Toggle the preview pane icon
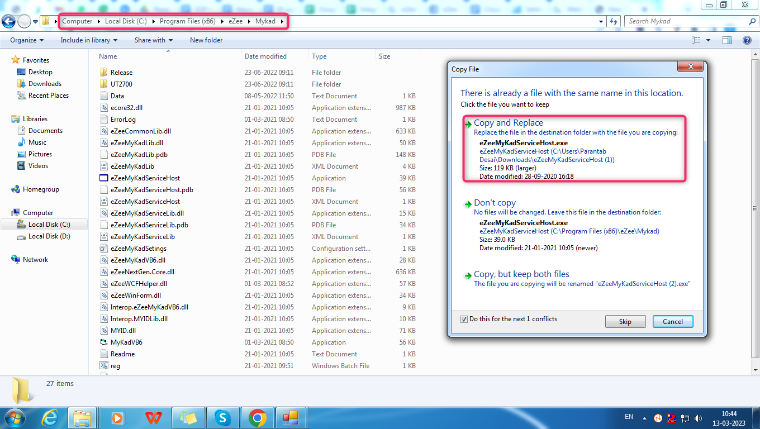Viewport: 760px width, 429px height. (x=727, y=40)
